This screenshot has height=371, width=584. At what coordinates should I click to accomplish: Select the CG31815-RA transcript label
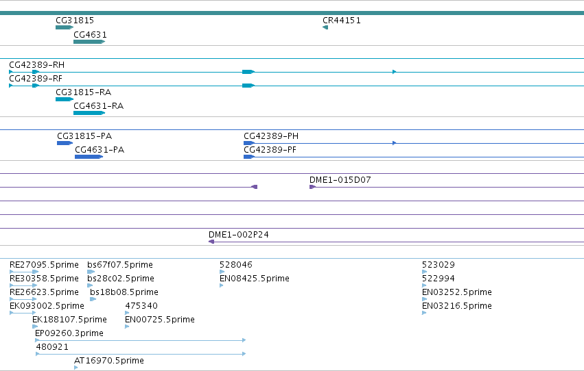pyautogui.click(x=84, y=92)
